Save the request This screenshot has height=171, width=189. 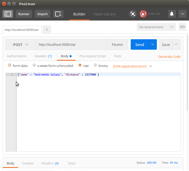[166, 45]
